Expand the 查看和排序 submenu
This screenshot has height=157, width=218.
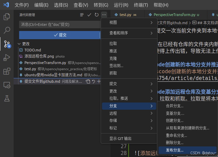coord(129,33)
